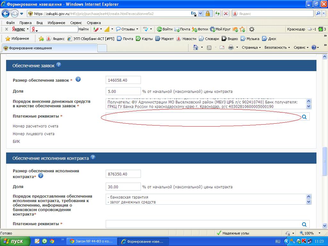Click Войти in the Yandex toolbar
The width and height of the screenshot is (328, 246).
[165, 29]
